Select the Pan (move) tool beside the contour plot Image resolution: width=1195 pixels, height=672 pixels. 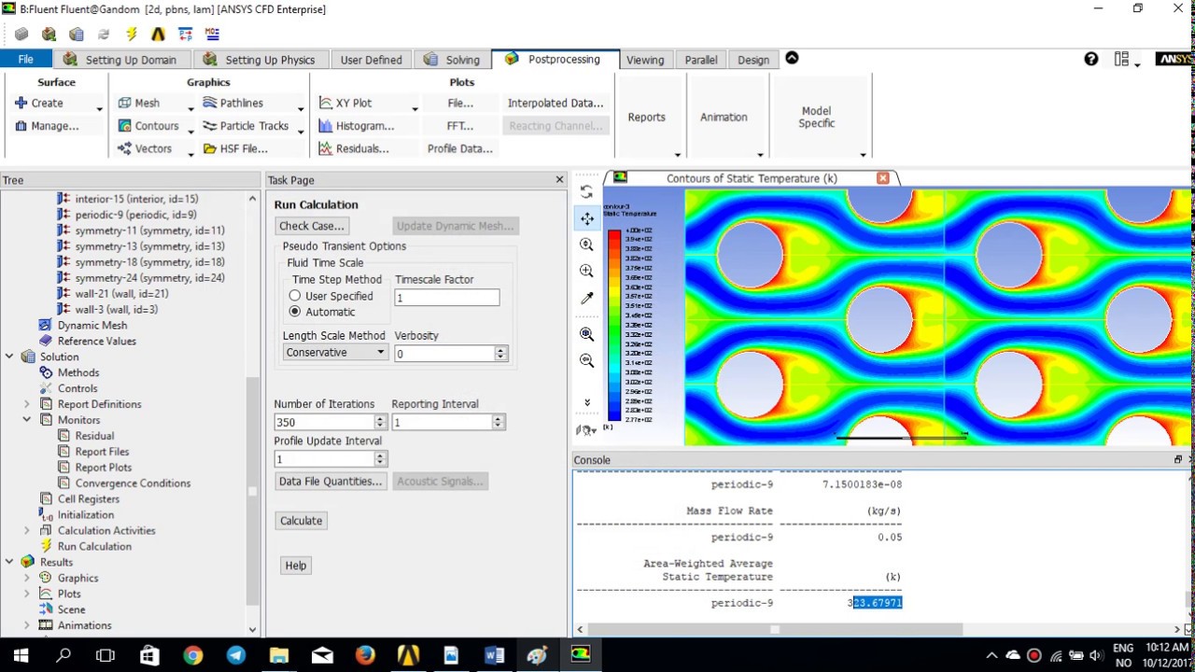tap(586, 218)
